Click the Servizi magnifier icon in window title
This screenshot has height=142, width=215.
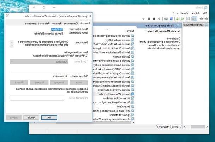(x=205, y=7)
